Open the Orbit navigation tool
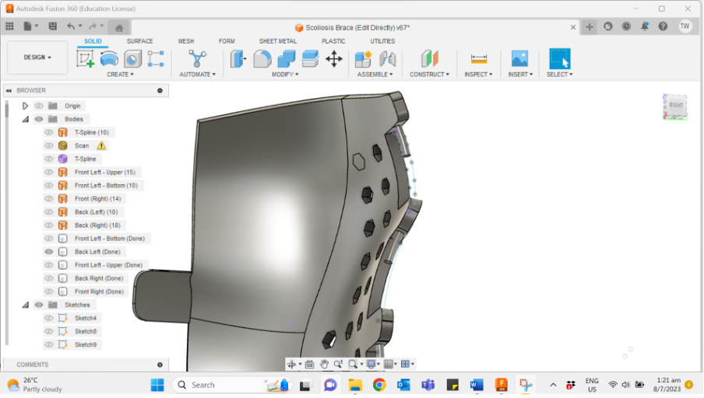Image resolution: width=704 pixels, height=398 pixels. pyautogui.click(x=291, y=364)
